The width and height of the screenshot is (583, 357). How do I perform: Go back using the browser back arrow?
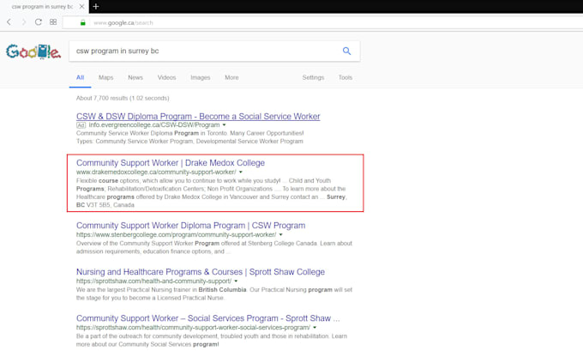[9, 22]
